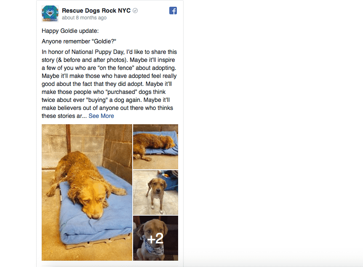Click the quoted word "purchased" in the post
The height and width of the screenshot is (267, 363).
tap(121, 92)
